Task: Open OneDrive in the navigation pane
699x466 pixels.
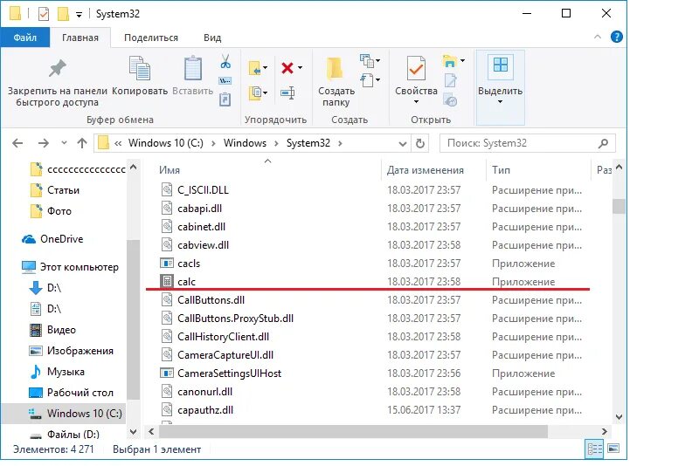Action: 52,239
